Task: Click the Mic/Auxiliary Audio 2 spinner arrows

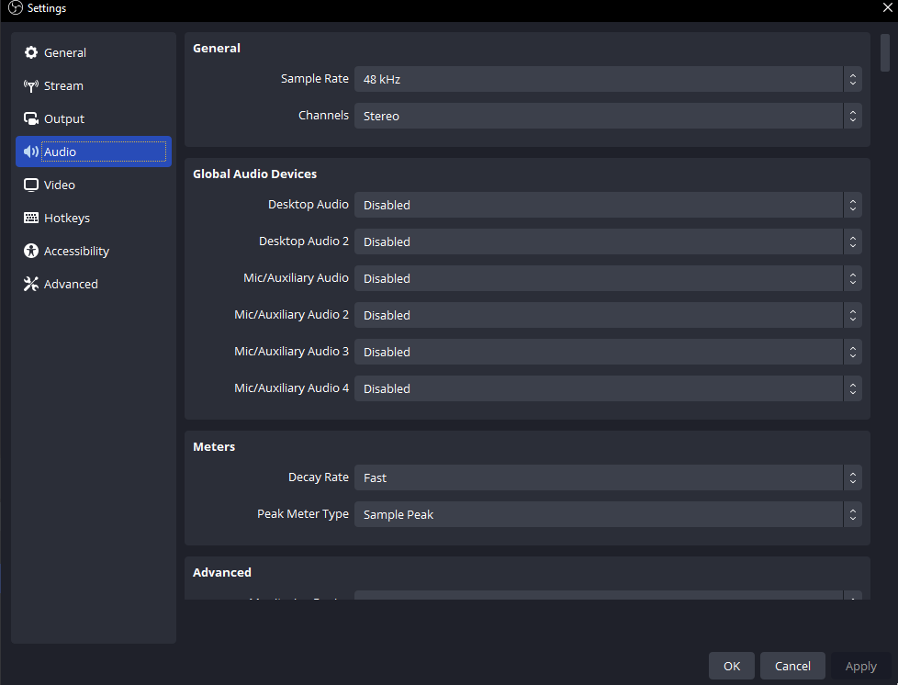Action: (853, 315)
